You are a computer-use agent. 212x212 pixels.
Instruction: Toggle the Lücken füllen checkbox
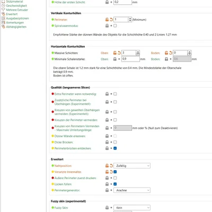coord(115,184)
